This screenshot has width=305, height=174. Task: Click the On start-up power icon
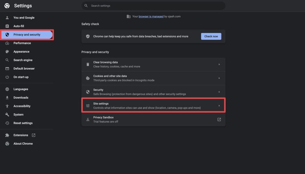[7, 77]
